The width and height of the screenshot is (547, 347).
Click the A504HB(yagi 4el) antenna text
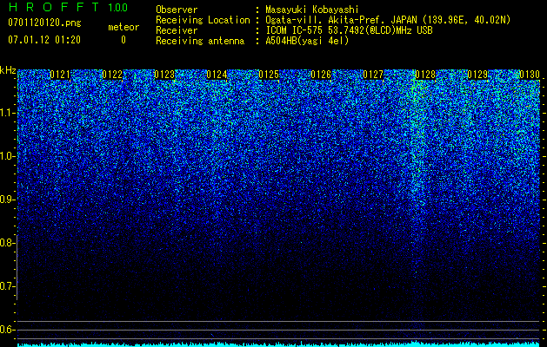click(307, 41)
